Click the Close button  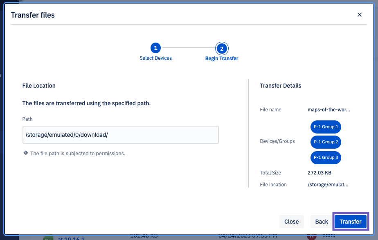tap(291, 222)
